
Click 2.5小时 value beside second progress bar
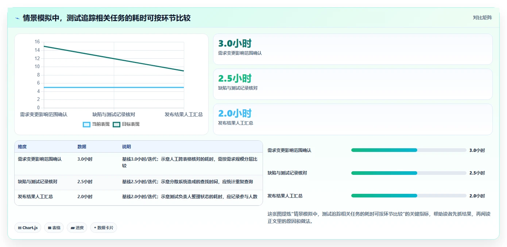[477, 173]
